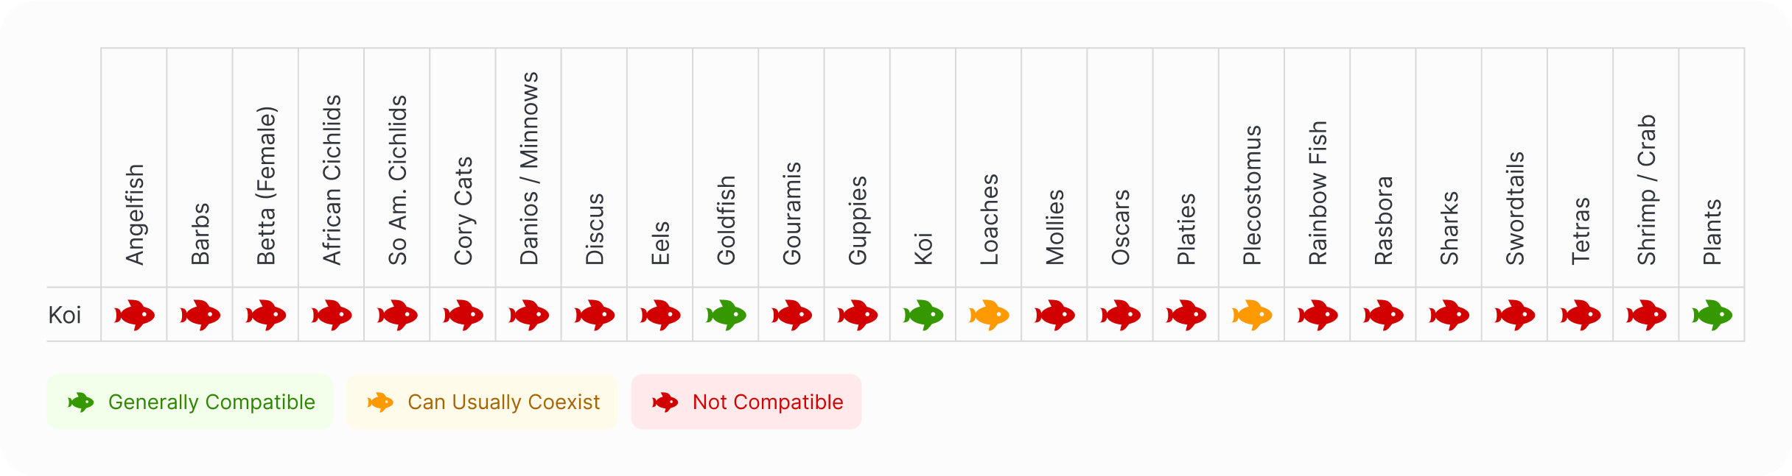Click the orange fish under Plecostomus
This screenshot has height=476, width=1792.
click(1252, 315)
